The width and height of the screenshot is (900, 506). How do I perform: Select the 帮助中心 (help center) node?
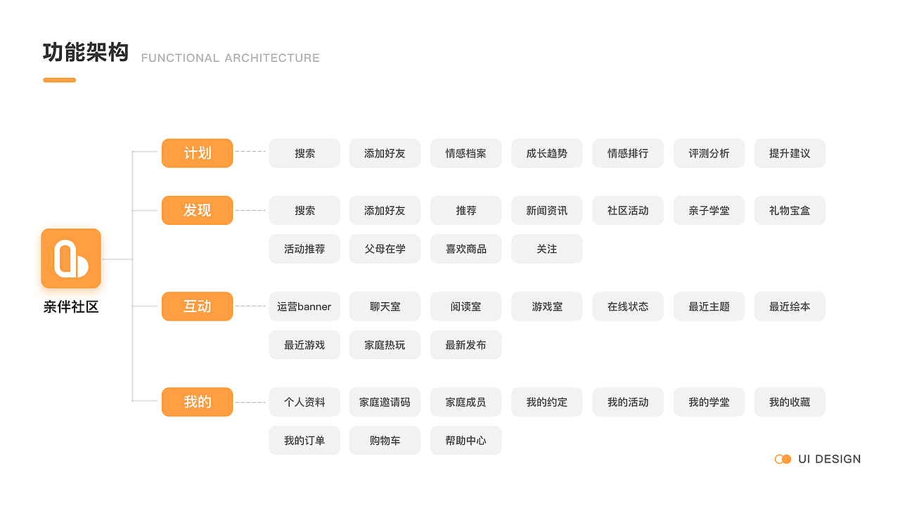(465, 440)
